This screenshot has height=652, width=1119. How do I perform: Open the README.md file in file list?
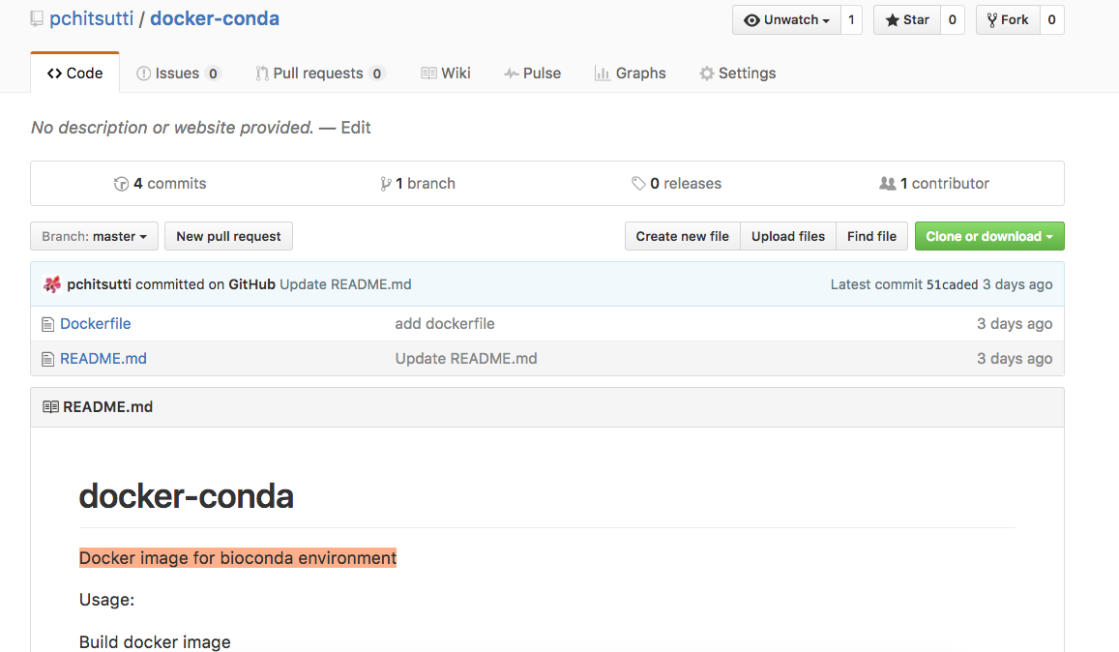(103, 359)
